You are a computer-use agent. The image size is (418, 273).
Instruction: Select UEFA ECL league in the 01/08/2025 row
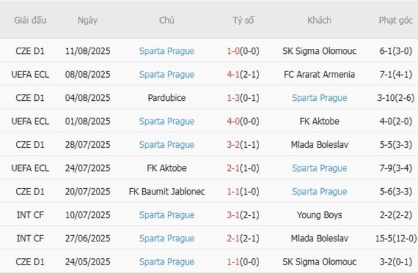[30, 121]
